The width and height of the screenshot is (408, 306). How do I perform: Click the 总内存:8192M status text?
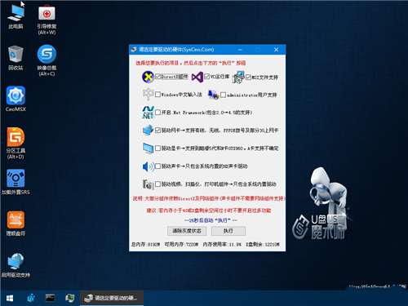(146, 245)
